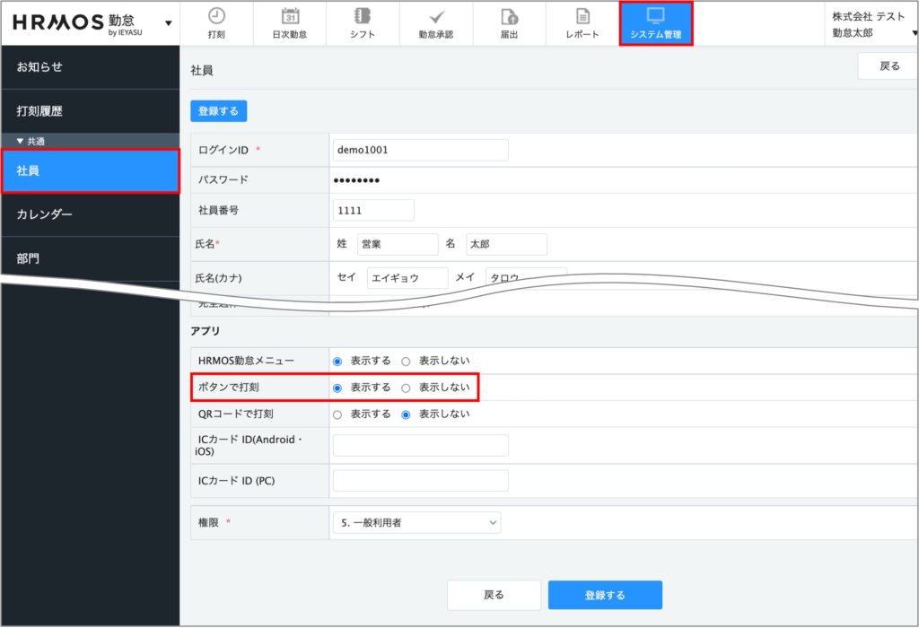Click the 日次勤怠 calendar icon
Viewport: 919px width, 628px height.
[x=290, y=16]
